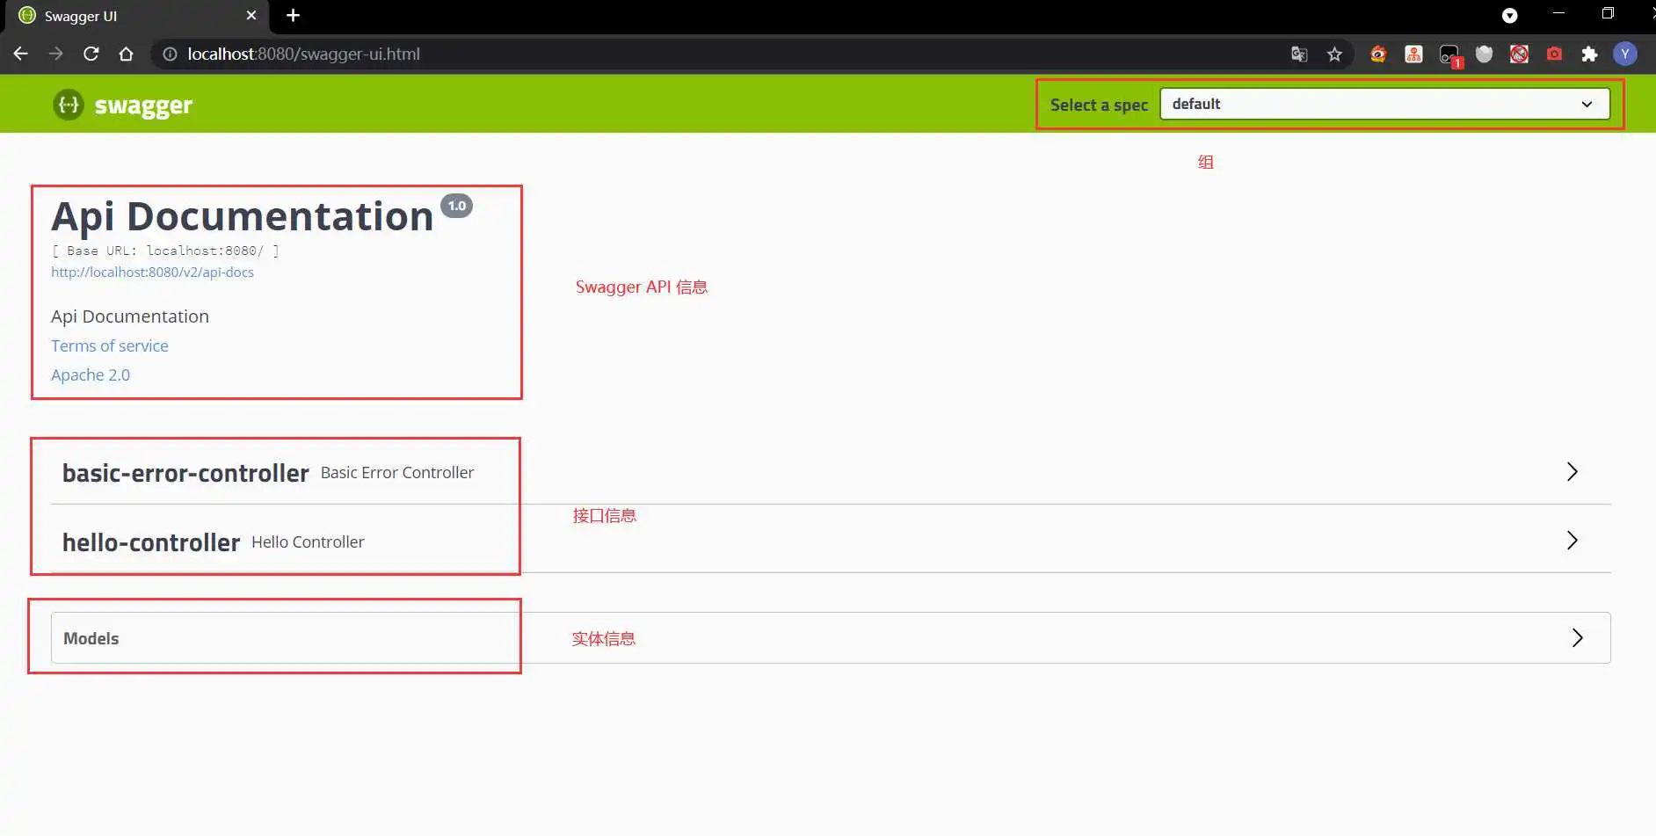The image size is (1656, 836).
Task: Click the browser back arrow
Action: coord(21,54)
